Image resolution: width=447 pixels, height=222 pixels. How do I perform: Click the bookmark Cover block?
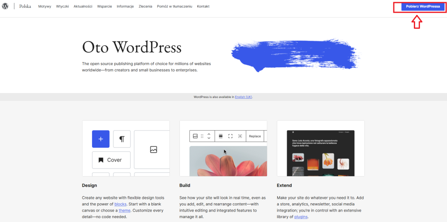[111, 160]
